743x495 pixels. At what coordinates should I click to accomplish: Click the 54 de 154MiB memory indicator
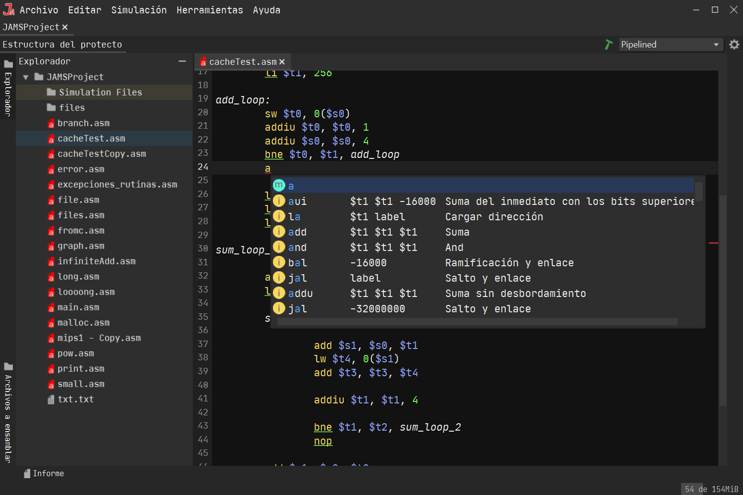click(710, 489)
